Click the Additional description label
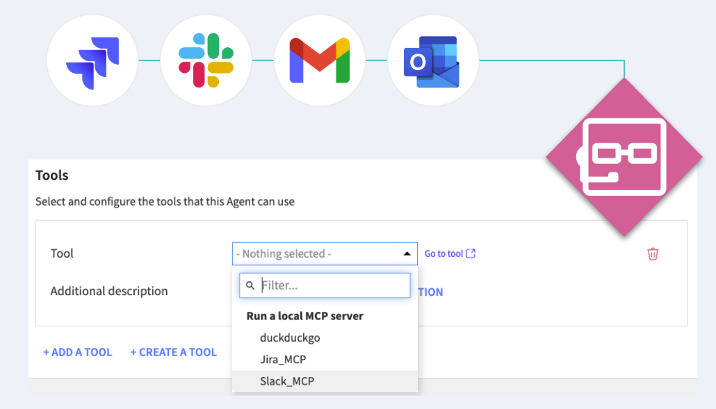The width and height of the screenshot is (716, 409). click(x=109, y=291)
